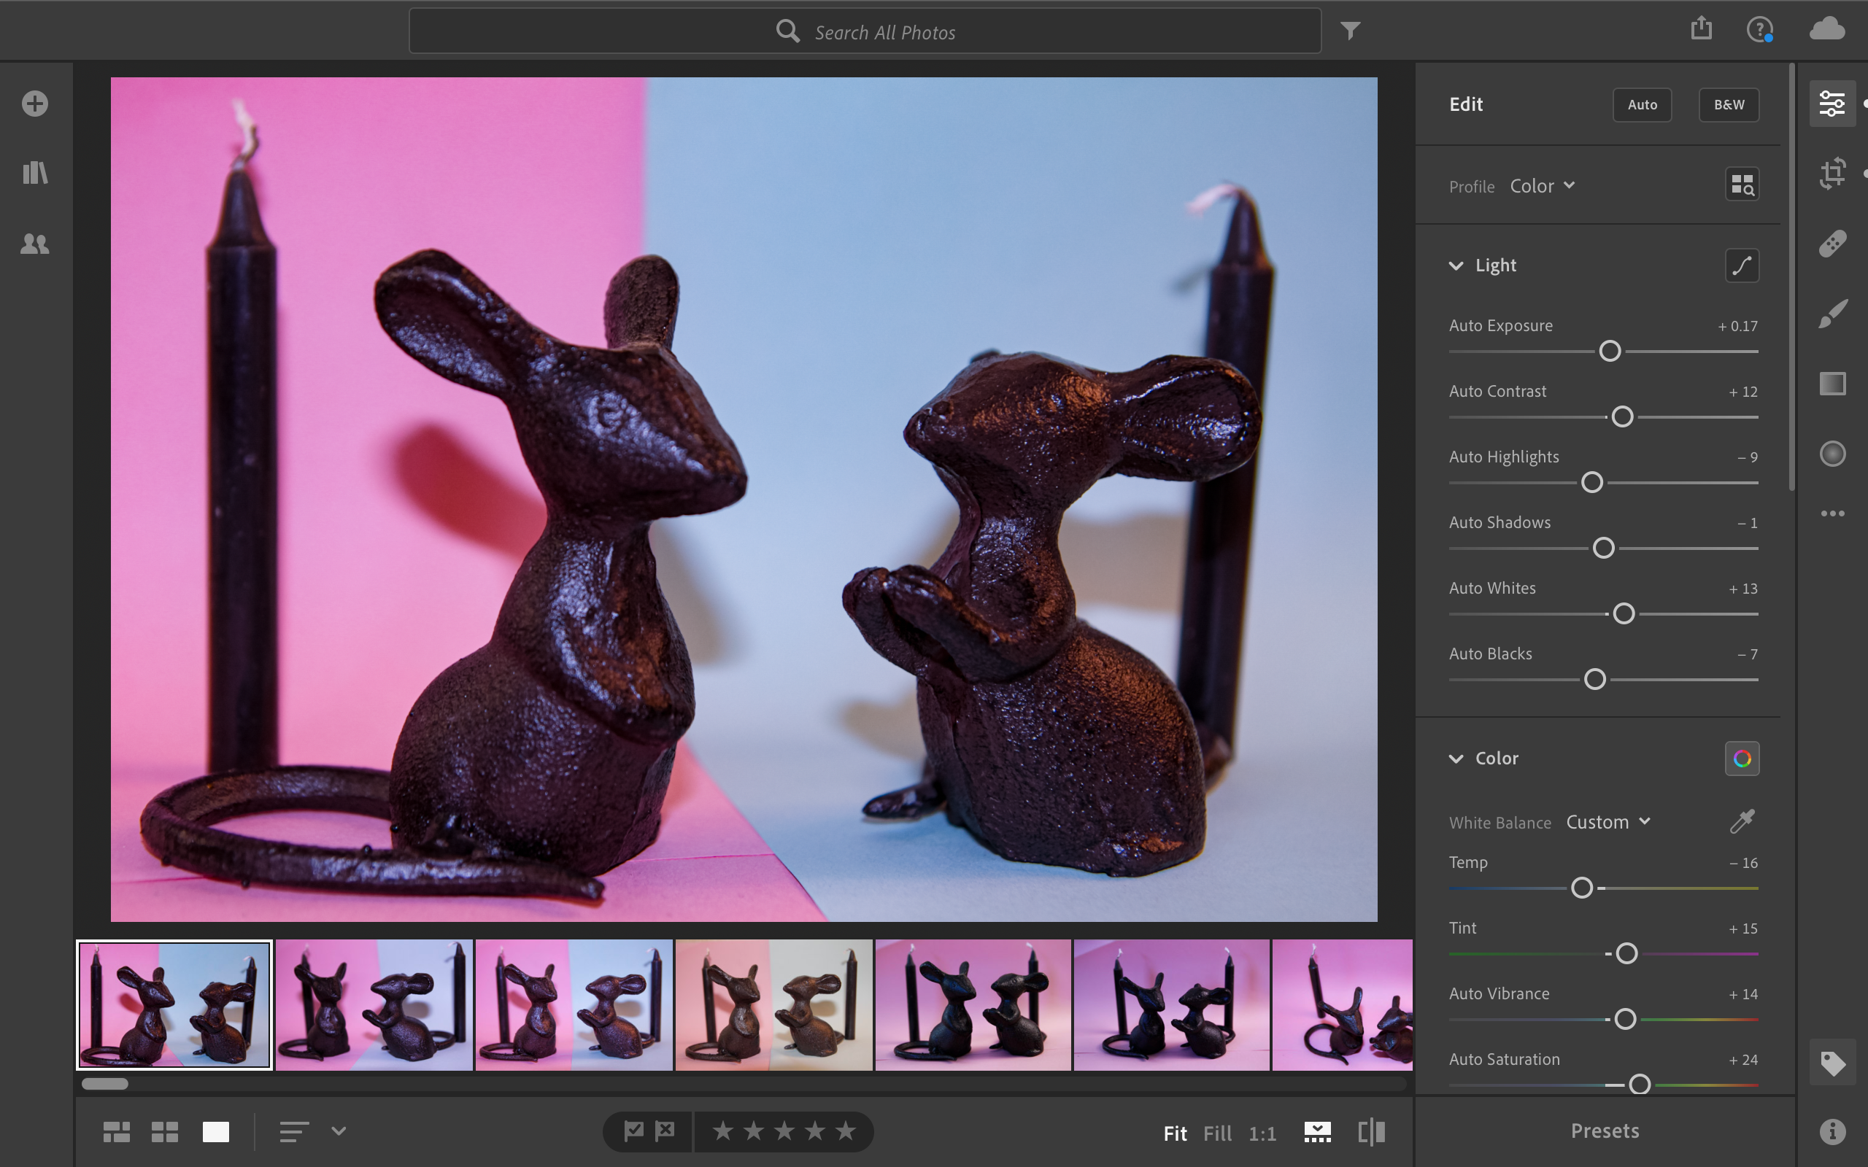This screenshot has height=1167, width=1868.
Task: Flag photo as rejected
Action: tap(664, 1131)
